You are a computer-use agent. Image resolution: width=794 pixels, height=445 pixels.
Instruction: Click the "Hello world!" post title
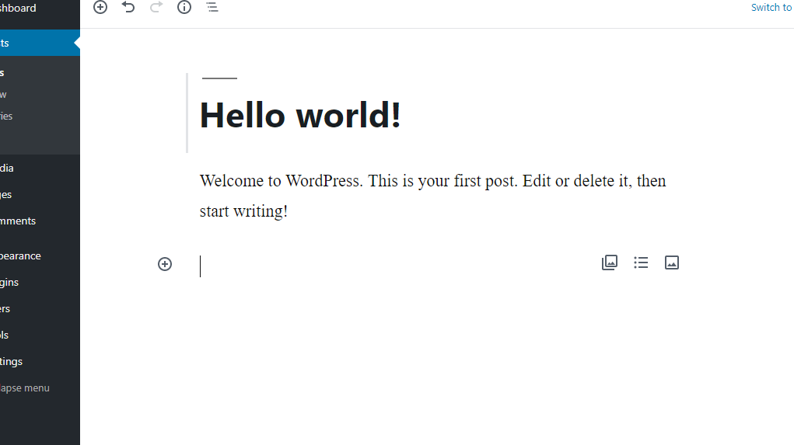[x=300, y=115]
